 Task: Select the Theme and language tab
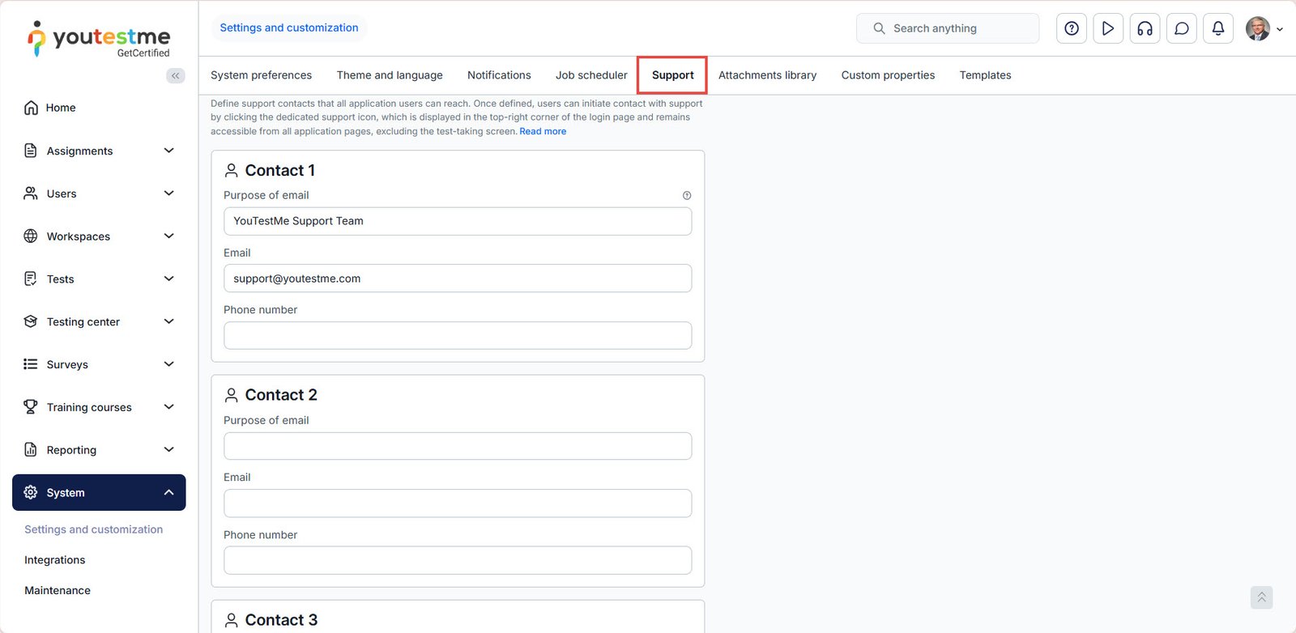pos(390,75)
